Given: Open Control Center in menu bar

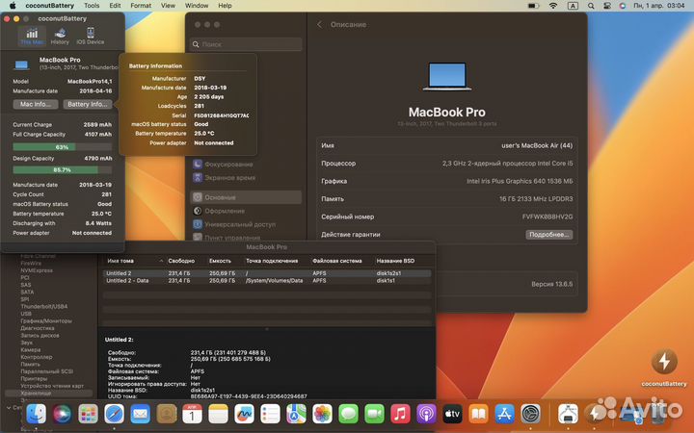Looking at the screenshot, I should pos(607,6).
